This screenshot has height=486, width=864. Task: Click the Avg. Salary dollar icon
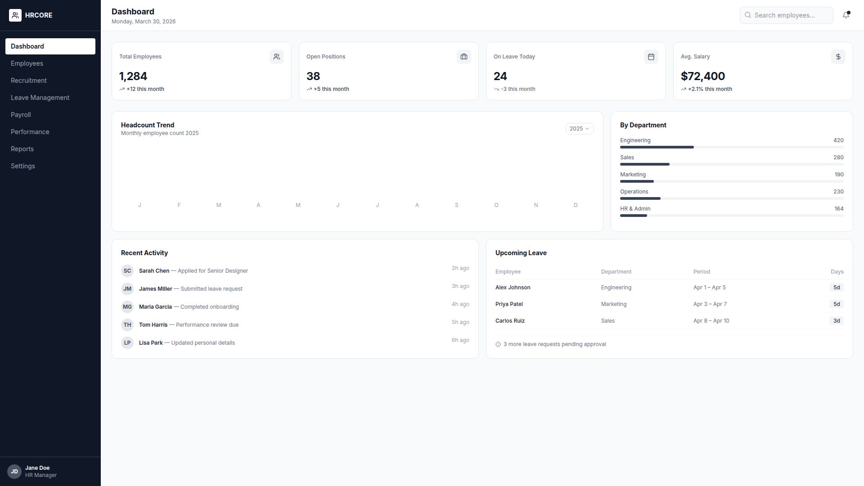(x=838, y=57)
